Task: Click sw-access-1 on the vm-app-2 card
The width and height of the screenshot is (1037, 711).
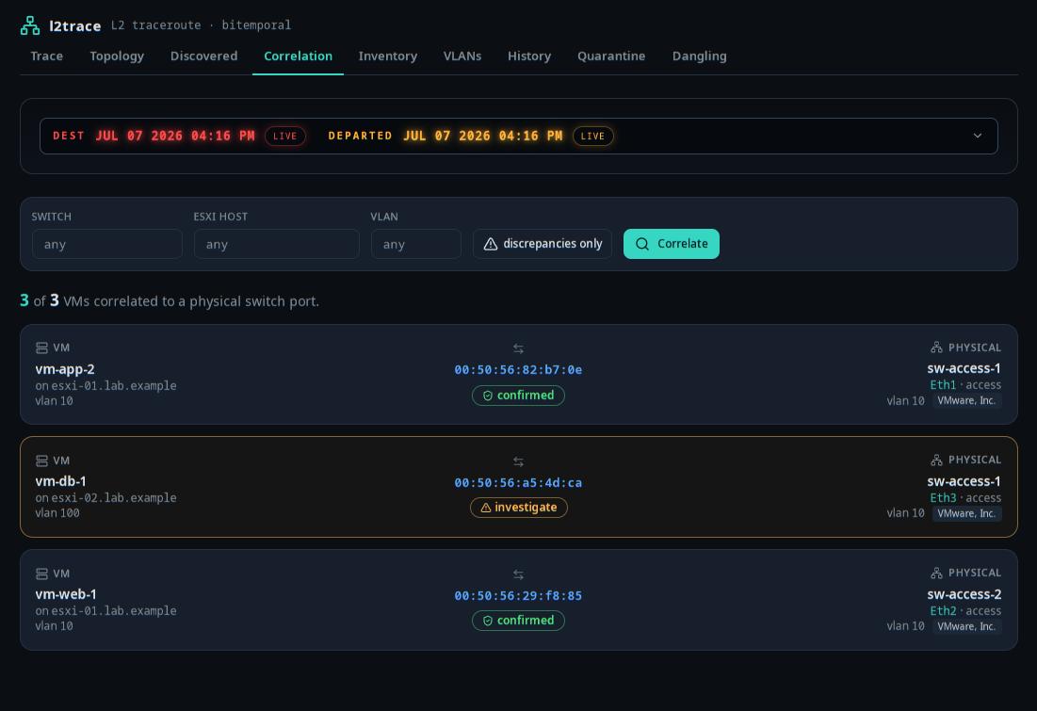Action: tap(964, 368)
